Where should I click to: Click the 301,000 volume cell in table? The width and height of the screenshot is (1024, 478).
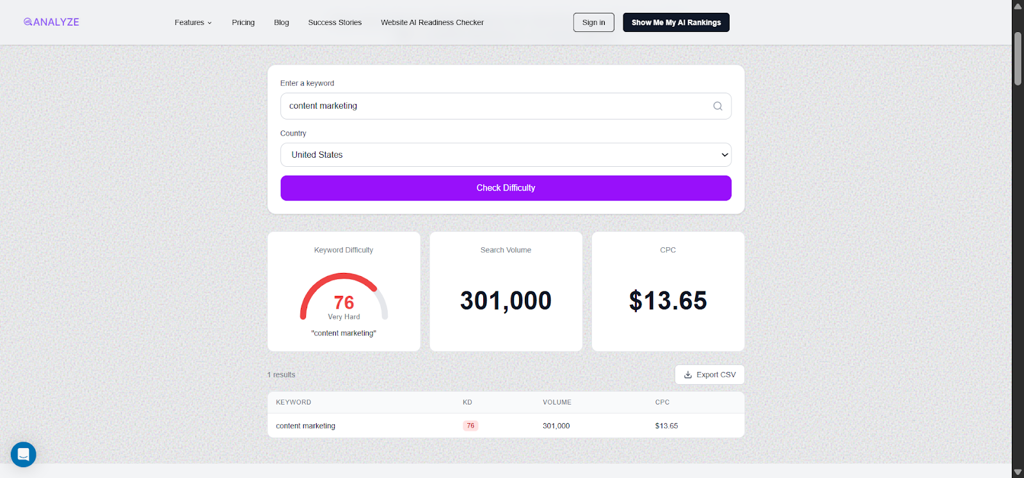click(x=556, y=426)
